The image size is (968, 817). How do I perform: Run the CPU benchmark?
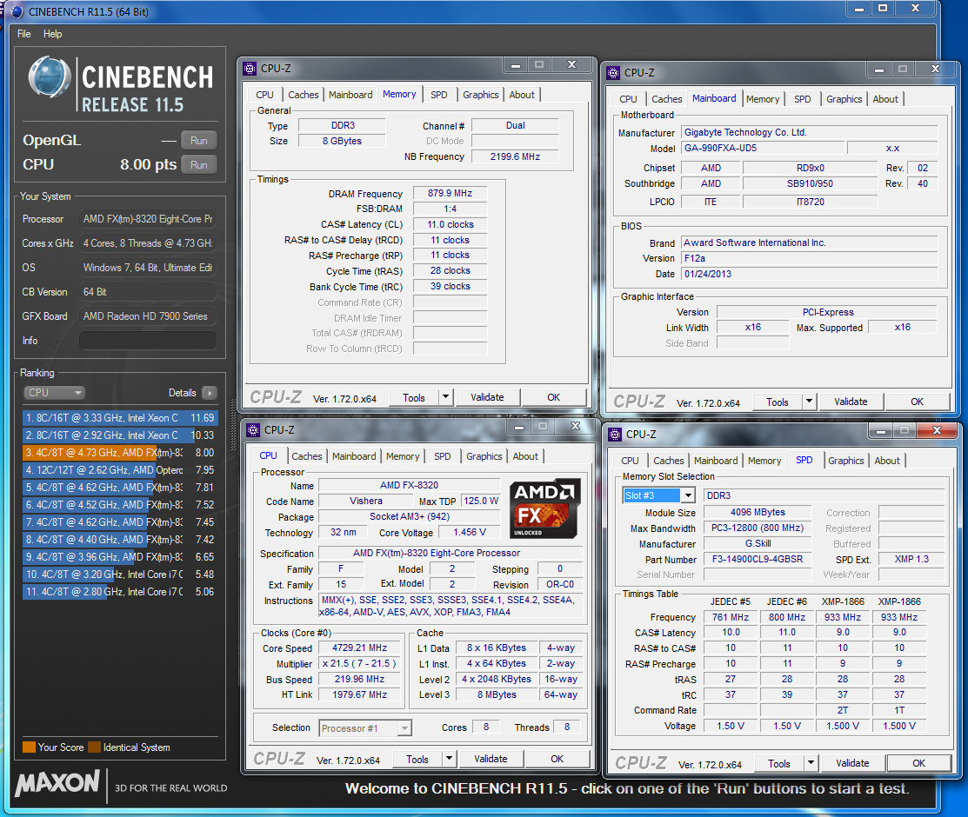(x=199, y=165)
